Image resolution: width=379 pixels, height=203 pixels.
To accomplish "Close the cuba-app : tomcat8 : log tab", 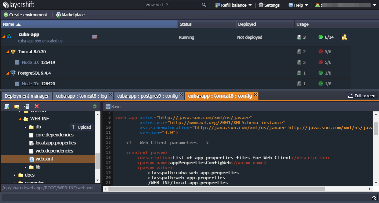I will coord(110,94).
